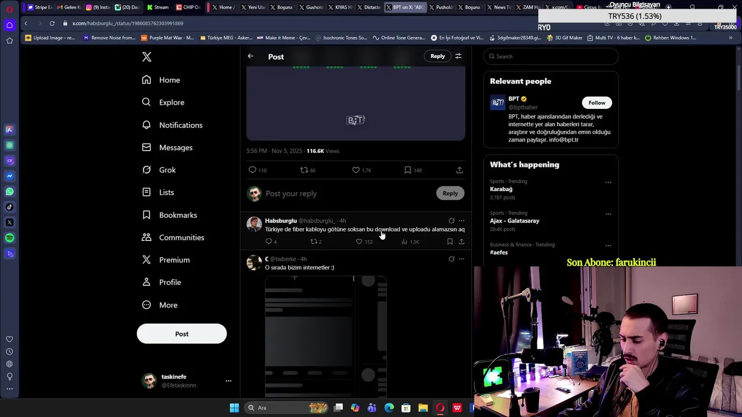
Task: Click the Reply button beside reply field
Action: coord(450,193)
